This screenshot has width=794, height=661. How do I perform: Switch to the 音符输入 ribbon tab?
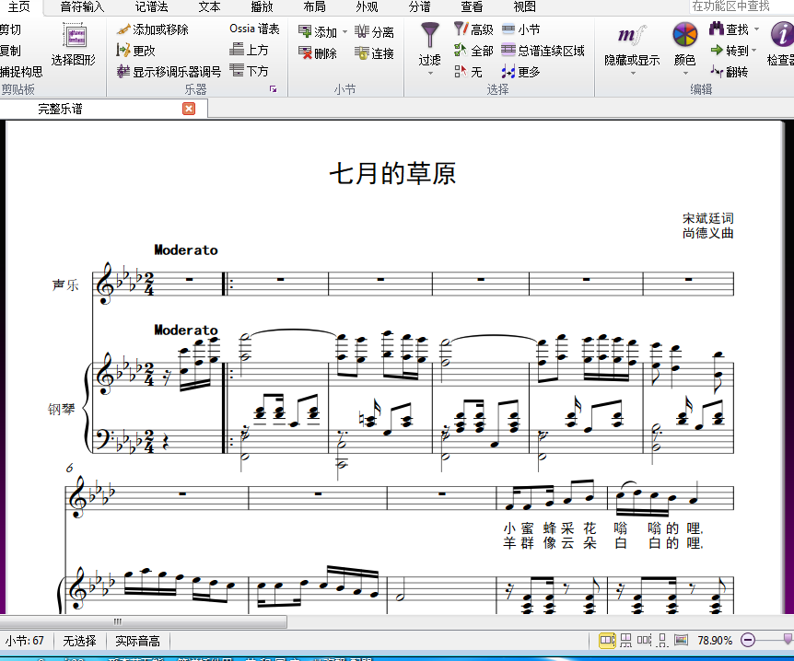tap(82, 6)
